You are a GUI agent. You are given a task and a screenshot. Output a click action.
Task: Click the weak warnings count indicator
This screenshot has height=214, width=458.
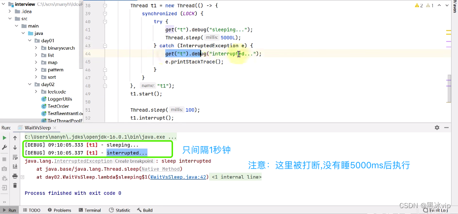pos(430,5)
